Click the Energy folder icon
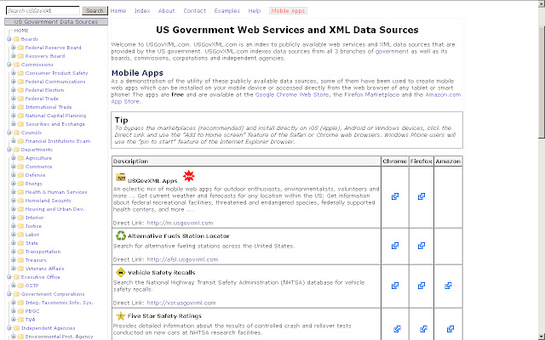 click(x=20, y=184)
